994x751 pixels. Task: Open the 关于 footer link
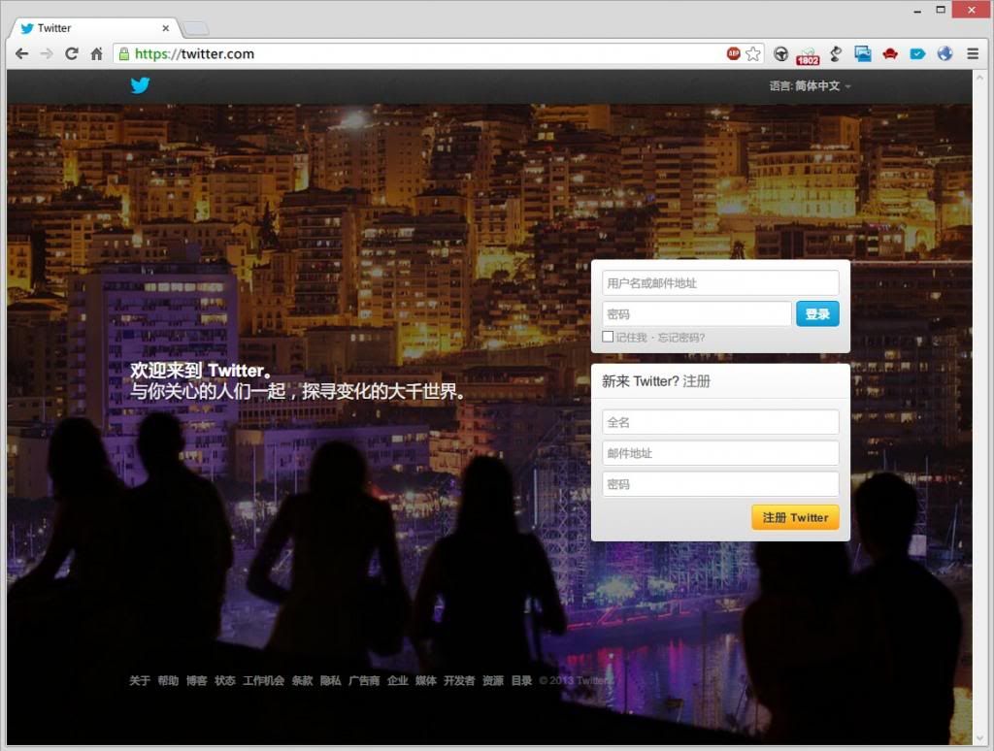pyautogui.click(x=140, y=680)
